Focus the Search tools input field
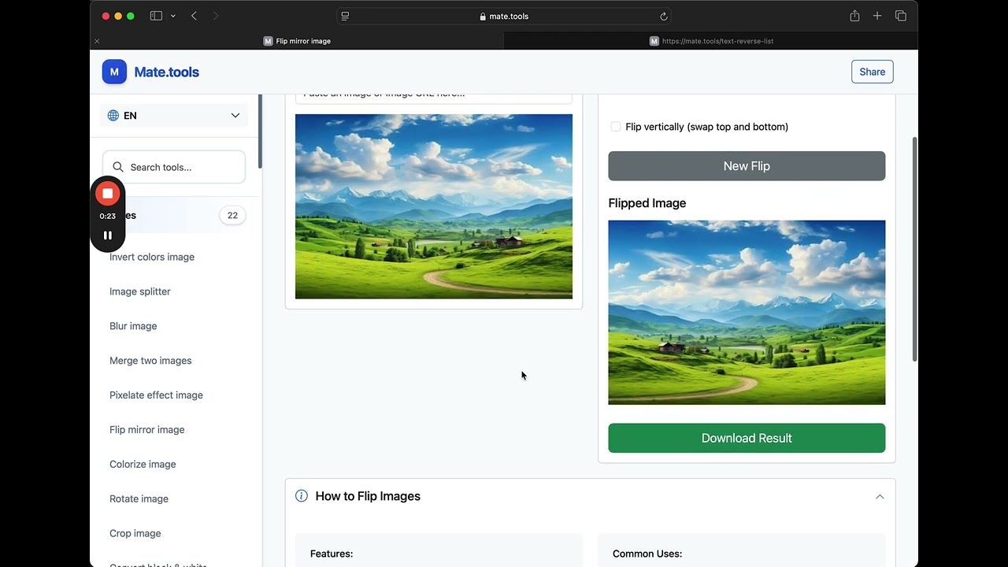Image resolution: width=1008 pixels, height=567 pixels. click(174, 167)
